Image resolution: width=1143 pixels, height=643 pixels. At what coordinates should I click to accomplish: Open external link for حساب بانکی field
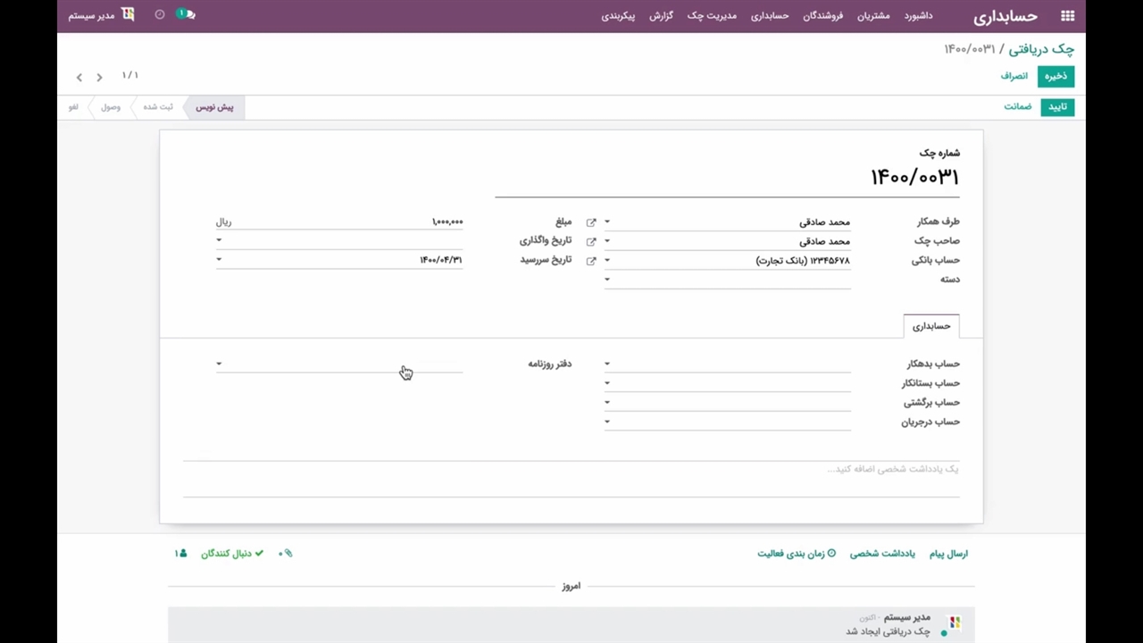591,261
